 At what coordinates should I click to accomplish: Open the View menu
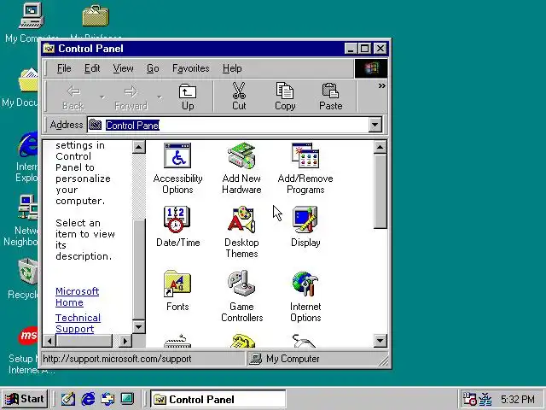123,68
